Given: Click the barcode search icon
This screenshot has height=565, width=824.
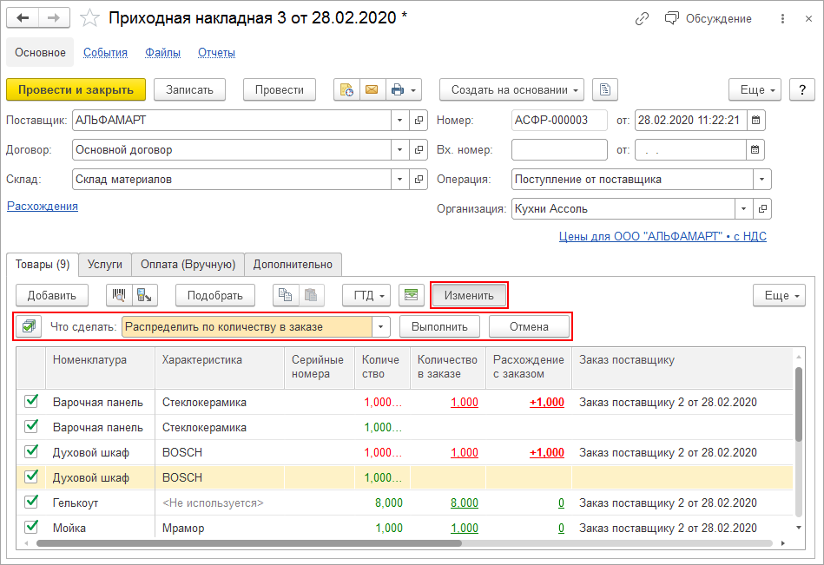Looking at the screenshot, I should pyautogui.click(x=119, y=295).
